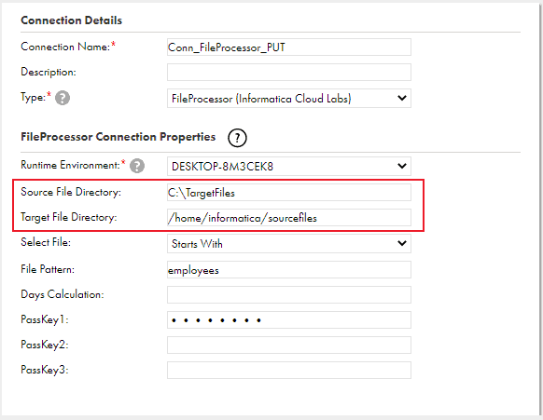Click the FileProcessor (Informatica Cloud Labs) combo box
The image size is (543, 420).
coord(289,98)
